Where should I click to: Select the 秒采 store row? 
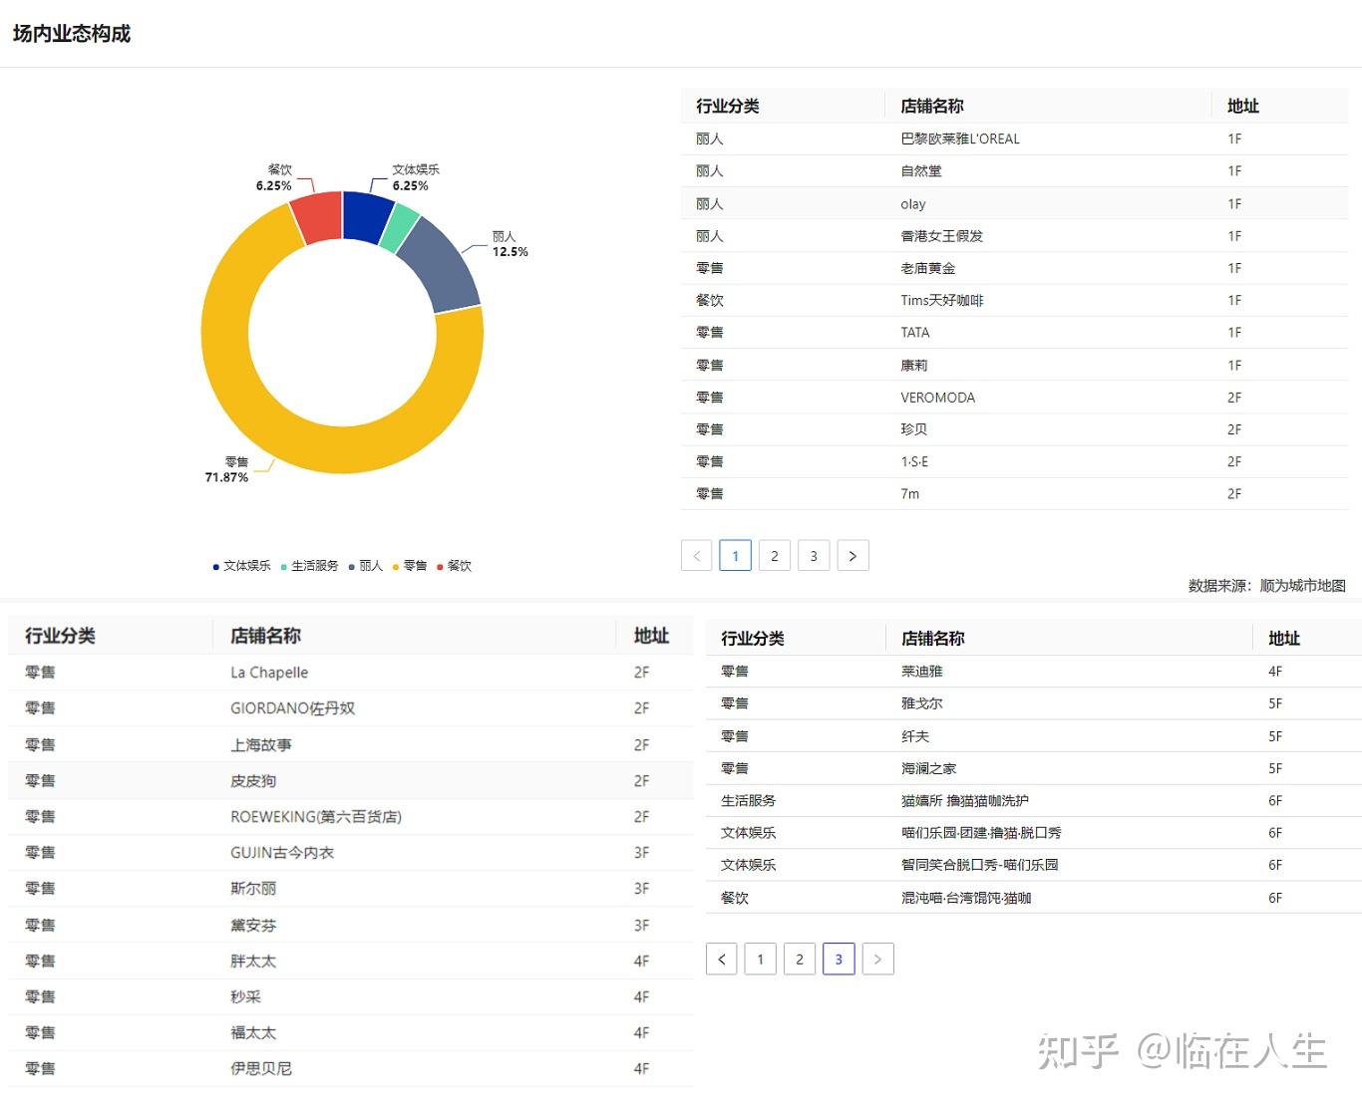point(351,996)
